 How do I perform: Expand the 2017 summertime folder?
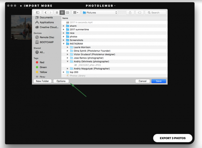pos(63,30)
